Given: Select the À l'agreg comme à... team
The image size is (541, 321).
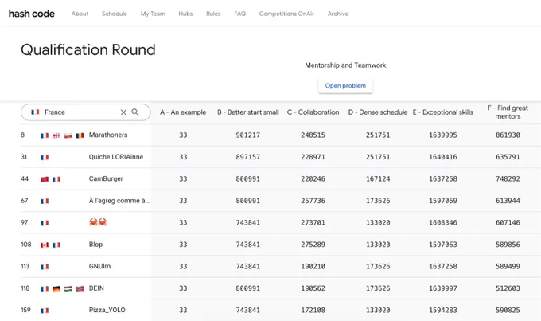Looking at the screenshot, I should click(x=119, y=201).
